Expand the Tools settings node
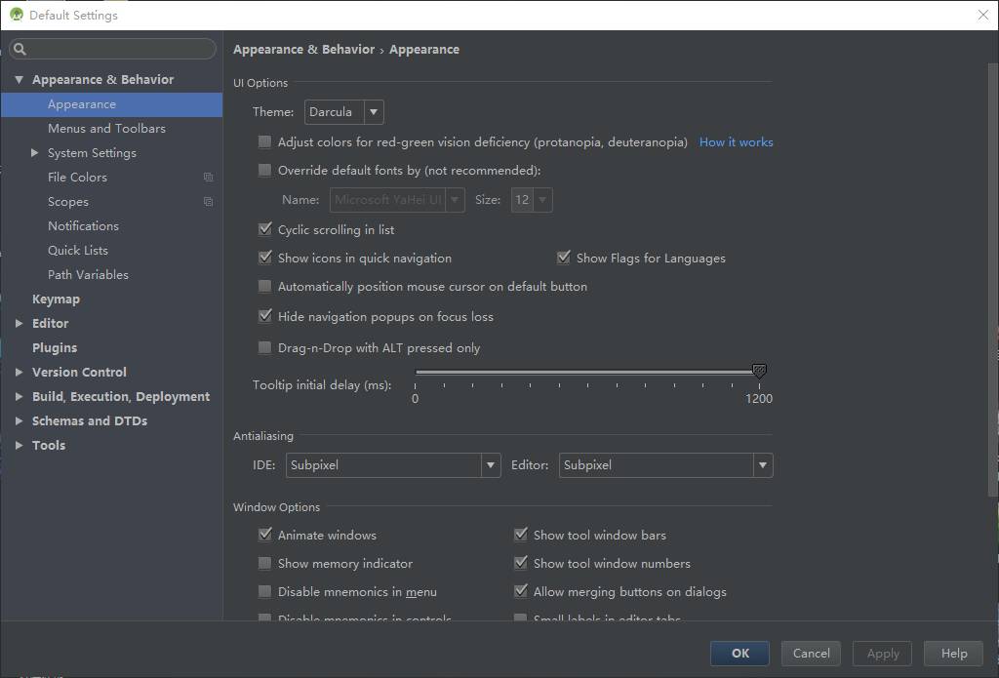 20,446
